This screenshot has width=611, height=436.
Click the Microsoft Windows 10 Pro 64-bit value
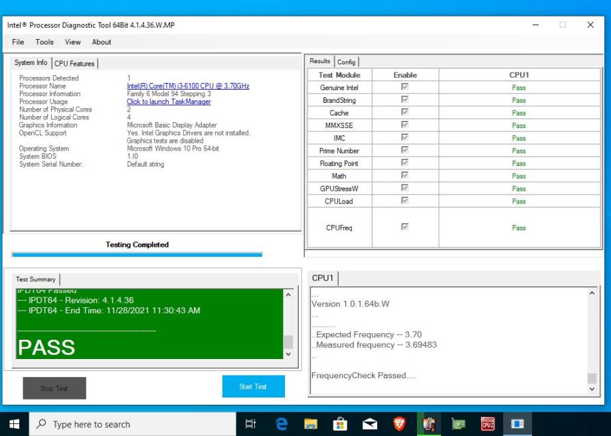click(173, 148)
